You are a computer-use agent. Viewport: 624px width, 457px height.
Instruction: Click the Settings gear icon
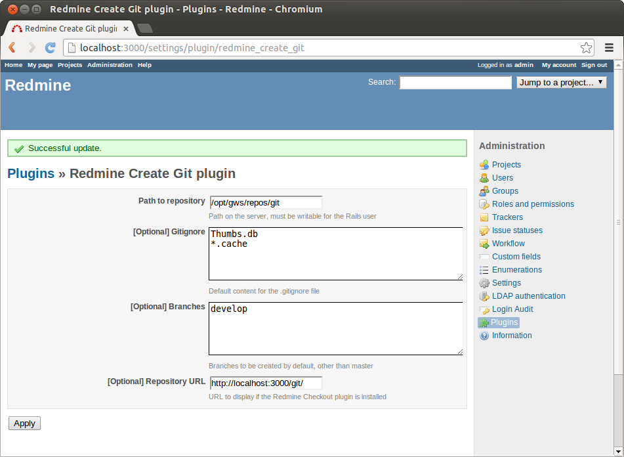(x=484, y=282)
